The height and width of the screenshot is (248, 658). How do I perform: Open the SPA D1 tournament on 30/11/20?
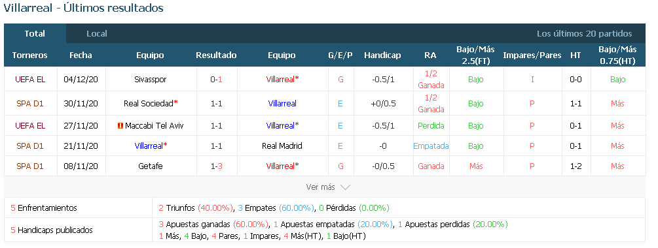tap(30, 103)
